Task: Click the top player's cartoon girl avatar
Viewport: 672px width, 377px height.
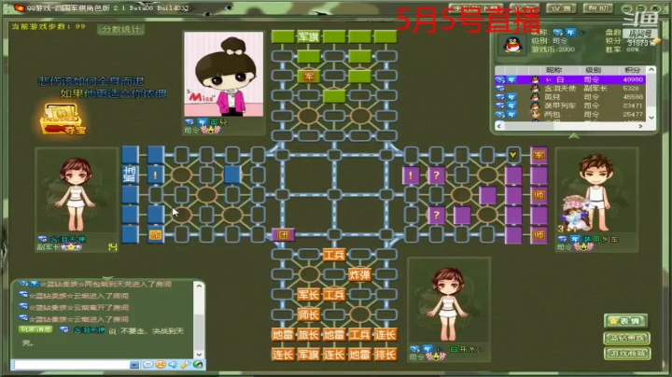Action: pyautogui.click(x=224, y=74)
